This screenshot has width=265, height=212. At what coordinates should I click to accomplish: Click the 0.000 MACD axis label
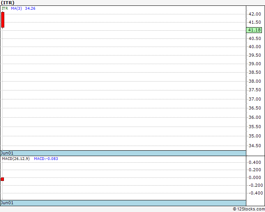click(x=255, y=177)
